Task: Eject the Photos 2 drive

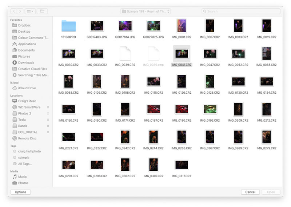Action: click(48, 113)
